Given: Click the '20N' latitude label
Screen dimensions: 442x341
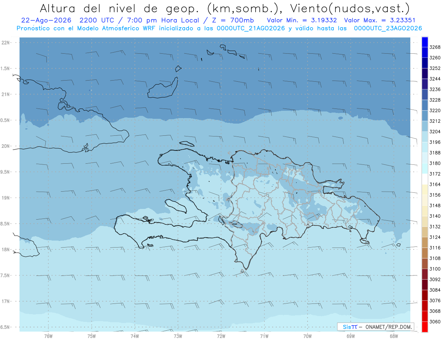Looking at the screenshot, I should pyautogui.click(x=6, y=146).
